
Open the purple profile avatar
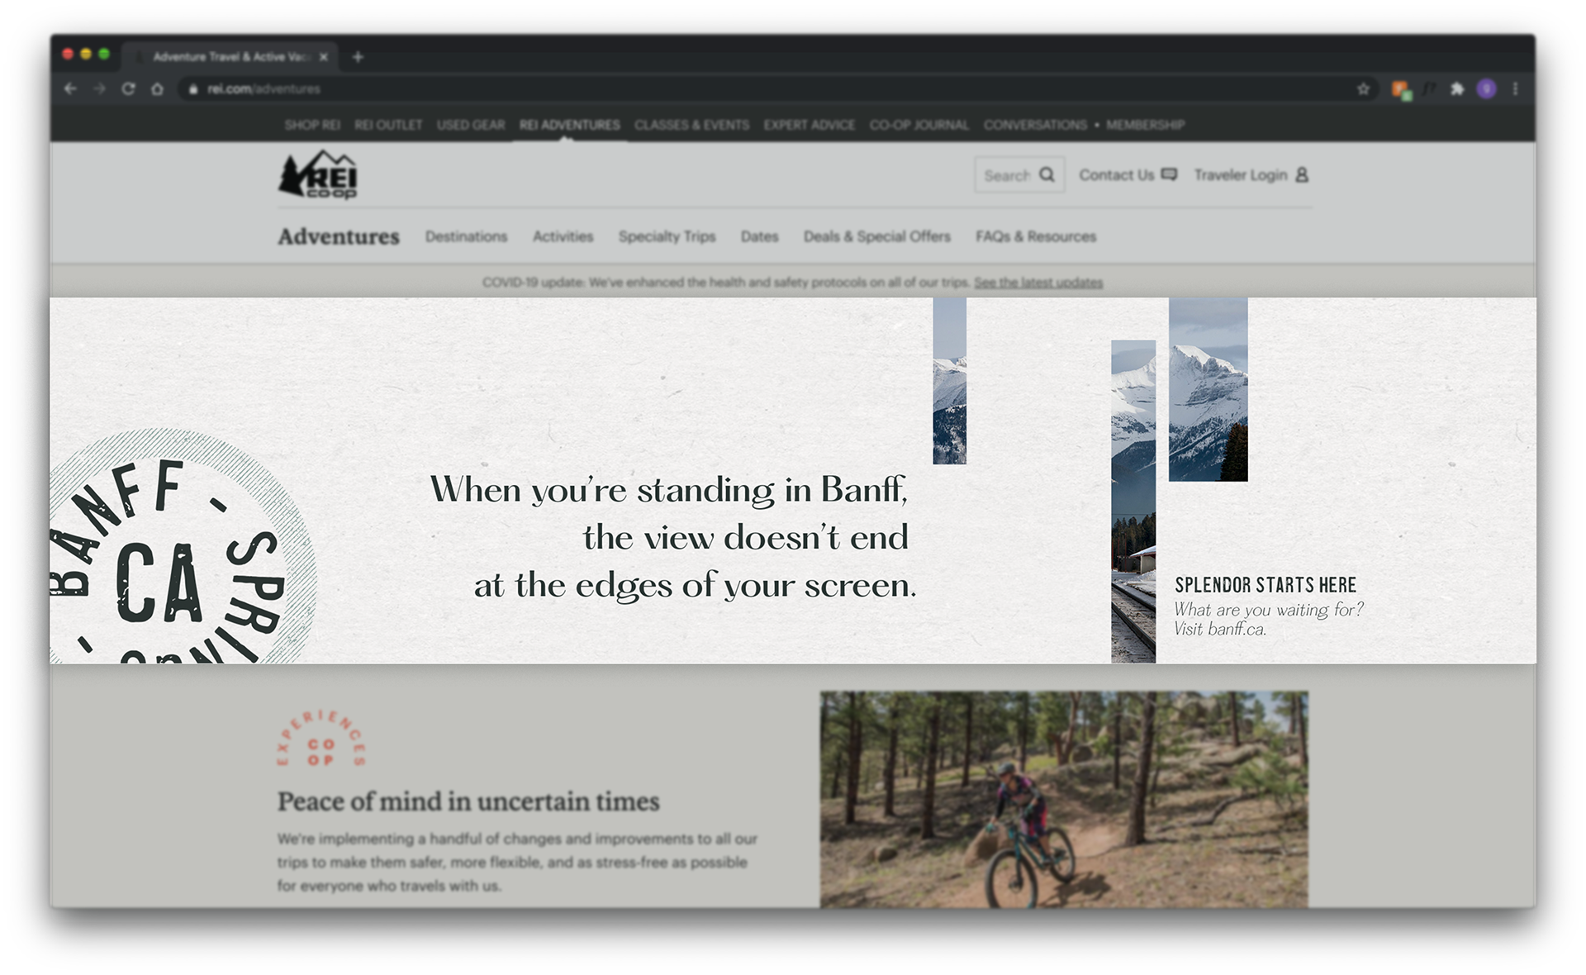click(x=1486, y=88)
